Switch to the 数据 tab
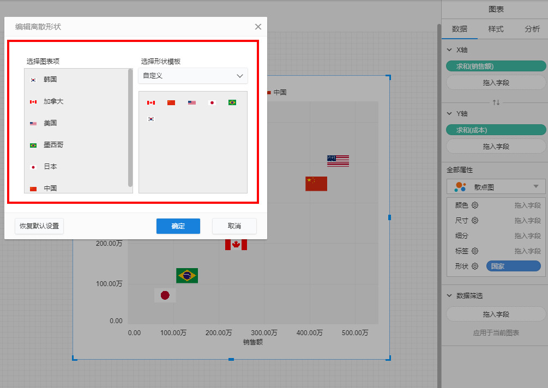This screenshot has width=548, height=388. tap(459, 29)
